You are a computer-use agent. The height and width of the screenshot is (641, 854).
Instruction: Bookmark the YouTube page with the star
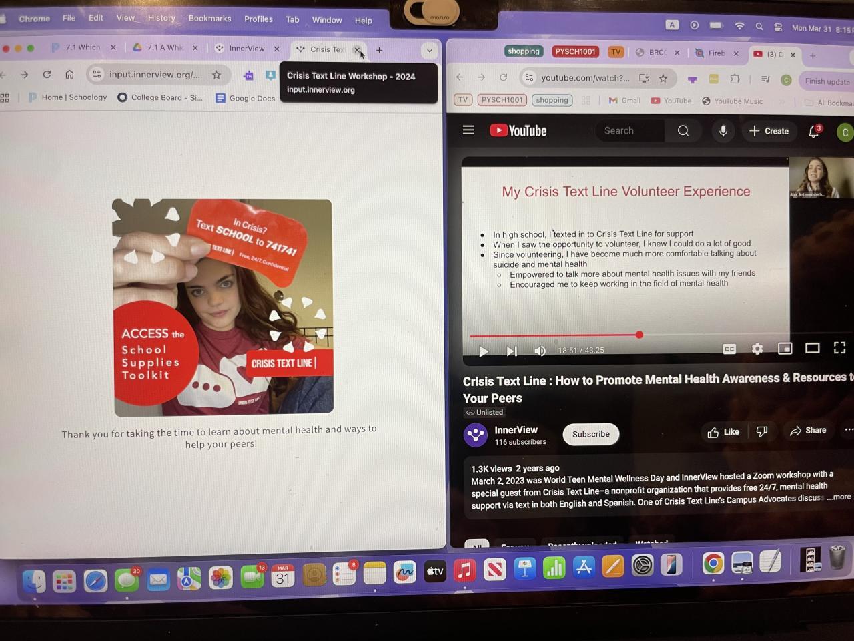pyautogui.click(x=663, y=78)
